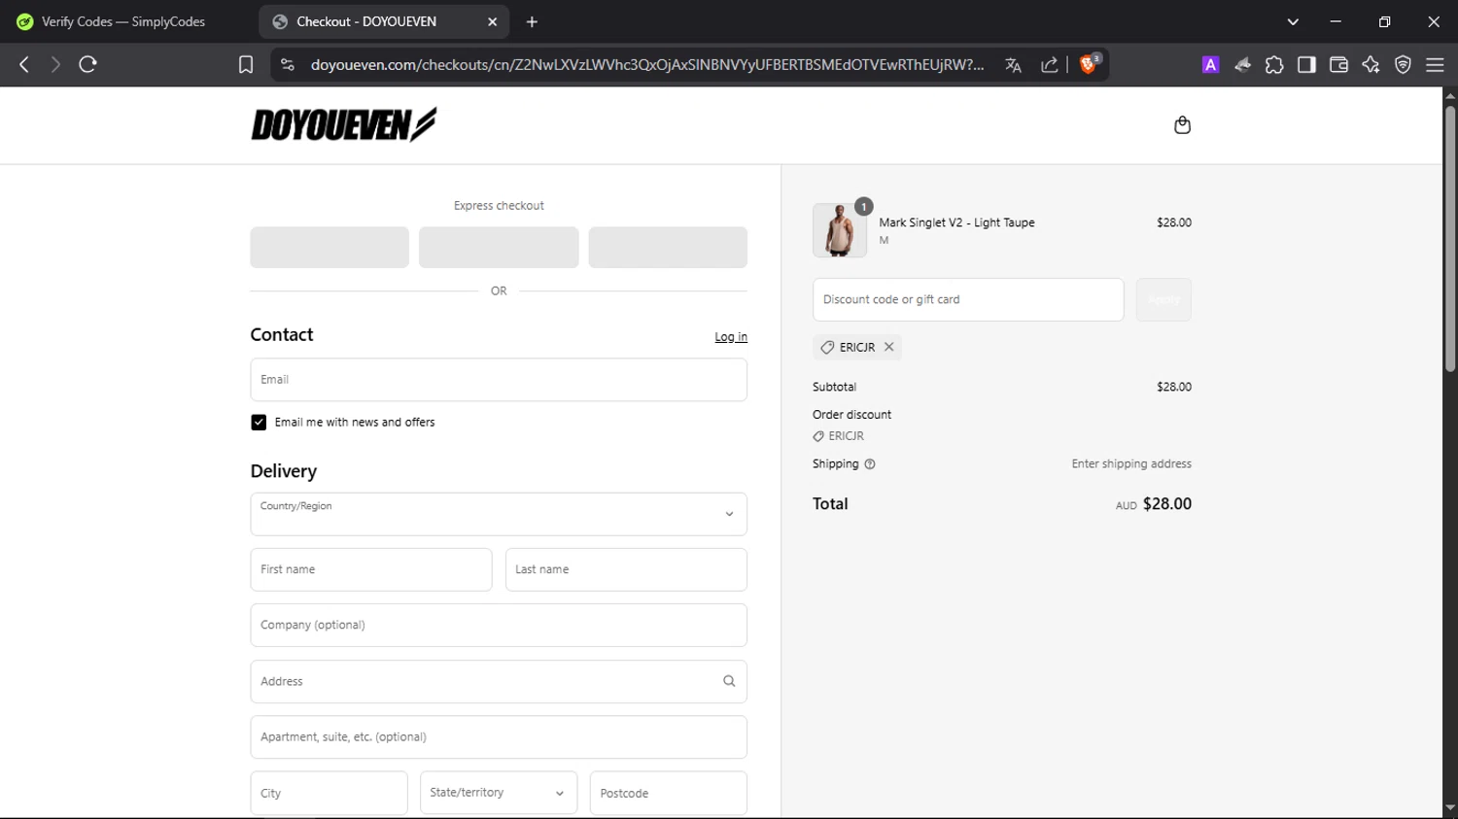Click the extension icon beside the purple A
Image resolution: width=1458 pixels, height=819 pixels.
(x=1242, y=65)
